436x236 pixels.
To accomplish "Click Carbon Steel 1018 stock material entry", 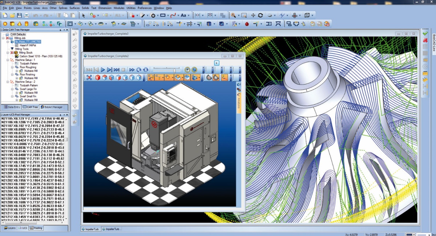I will tap(41, 56).
